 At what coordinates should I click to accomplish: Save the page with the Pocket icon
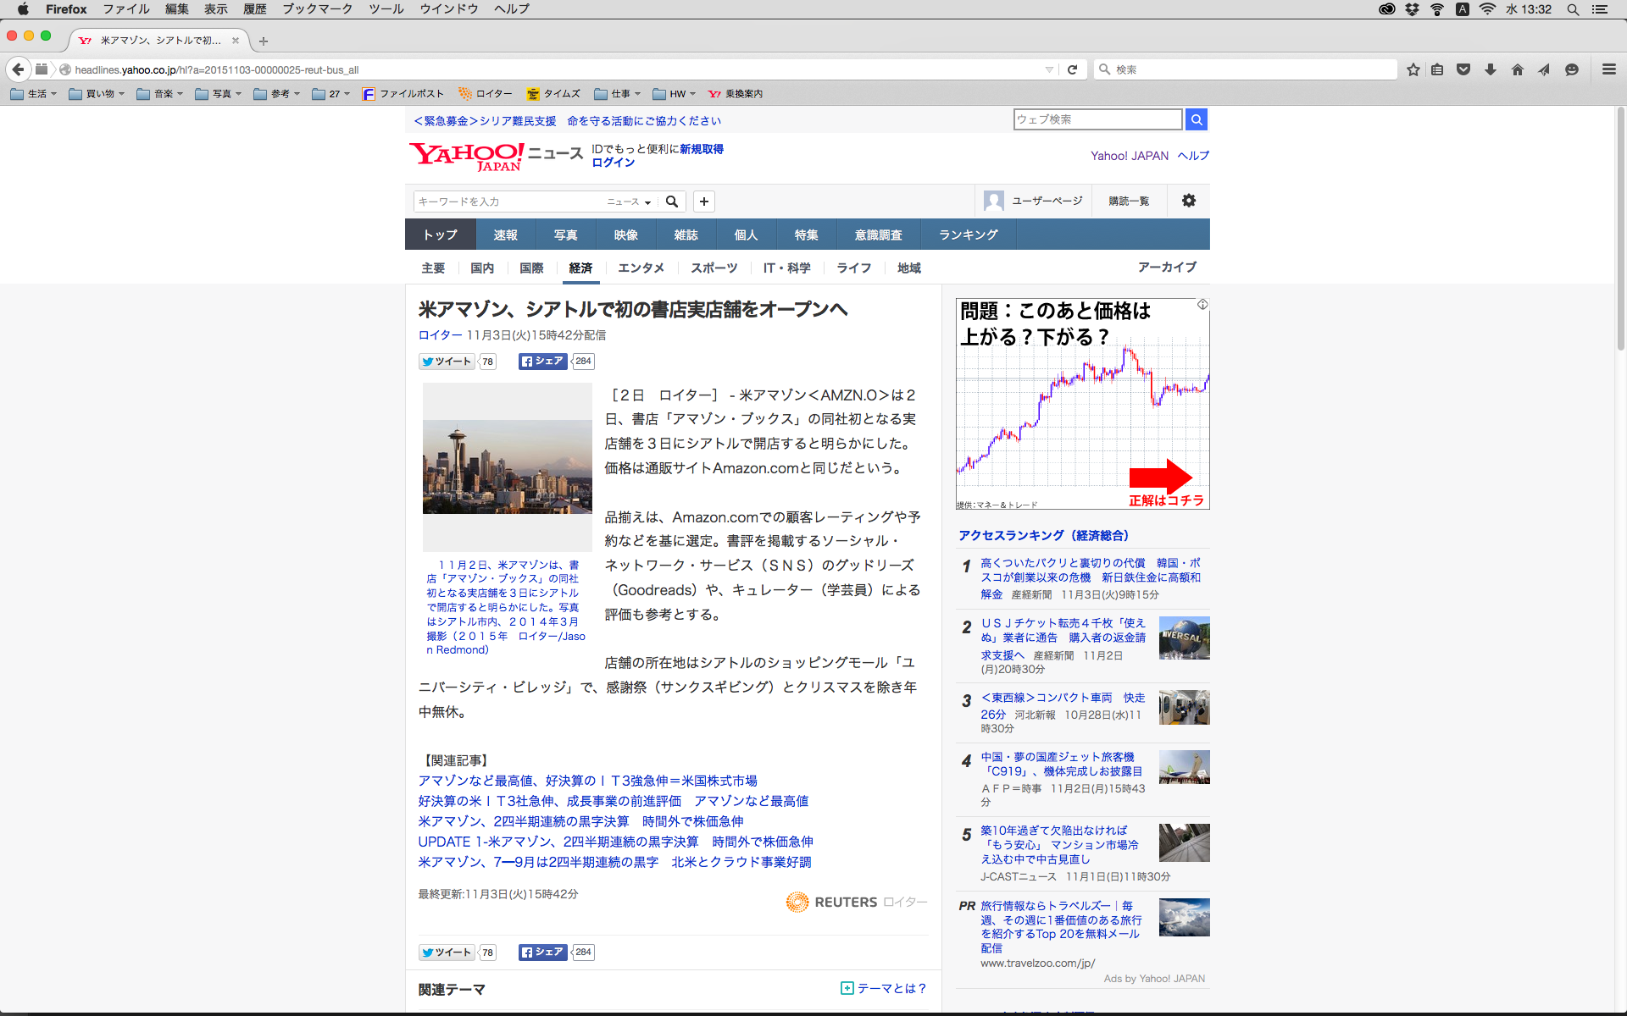coord(1463,69)
